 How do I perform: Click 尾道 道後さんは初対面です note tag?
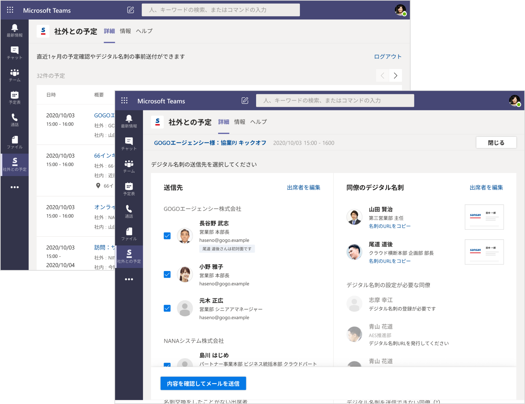pyautogui.click(x=227, y=249)
